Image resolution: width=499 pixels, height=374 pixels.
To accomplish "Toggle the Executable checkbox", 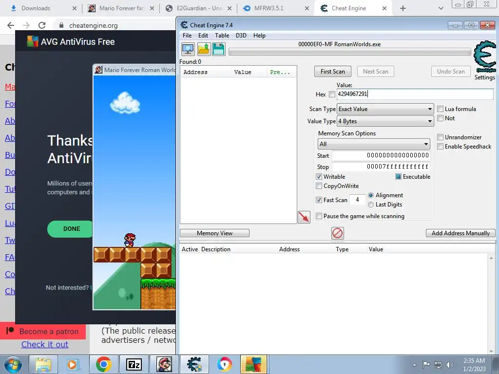I will (x=398, y=176).
